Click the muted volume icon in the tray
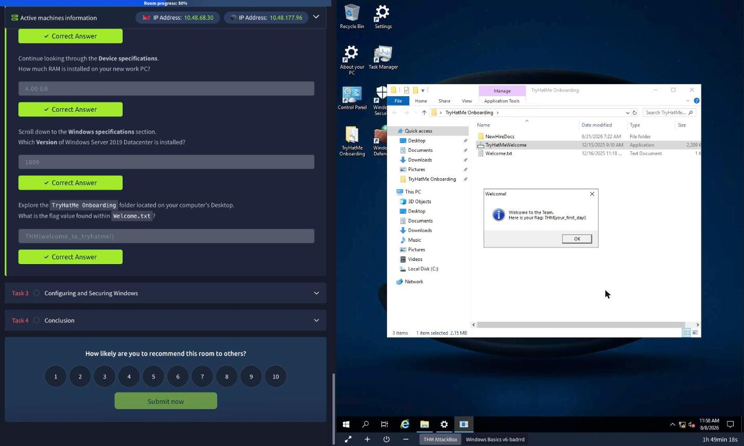This screenshot has height=446, width=744. click(692, 425)
